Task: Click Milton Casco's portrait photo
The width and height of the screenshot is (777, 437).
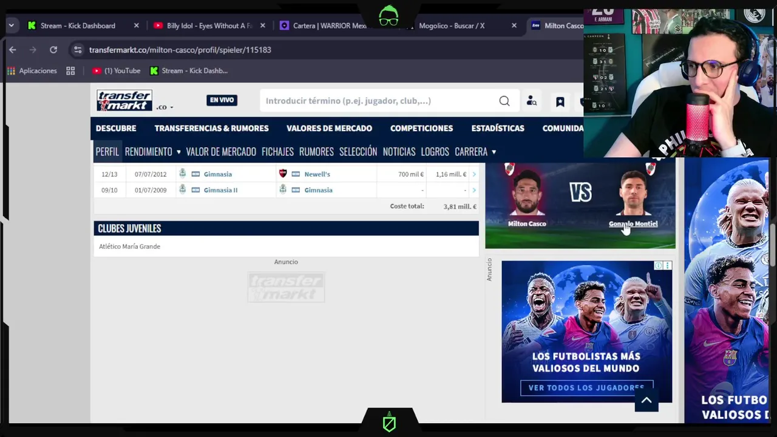Action: (x=527, y=192)
